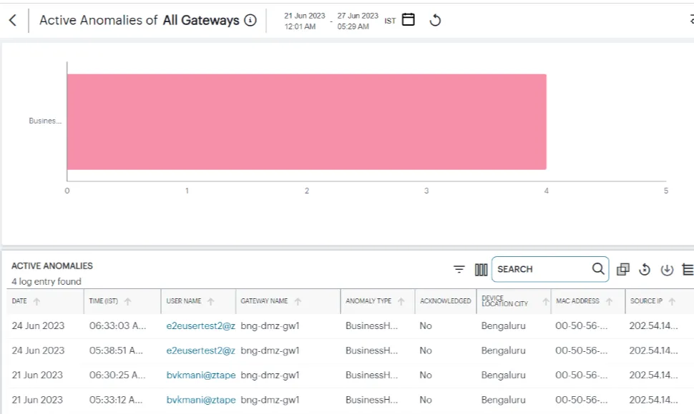Screen dimensions: 694x414
Task: Click Bengaluru city cell in 05:33:12 row
Action: click(x=503, y=400)
